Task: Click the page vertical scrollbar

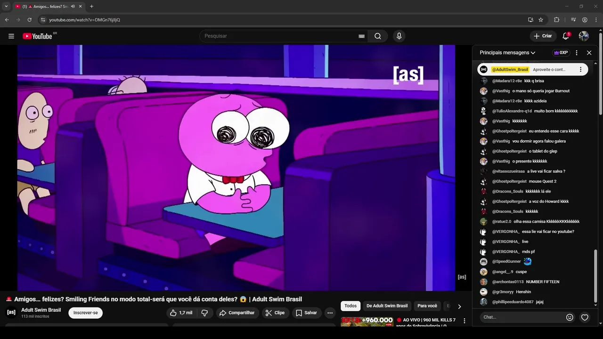Action: 600,73
